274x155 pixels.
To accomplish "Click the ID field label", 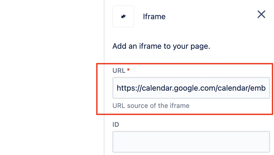I will pos(116,125).
